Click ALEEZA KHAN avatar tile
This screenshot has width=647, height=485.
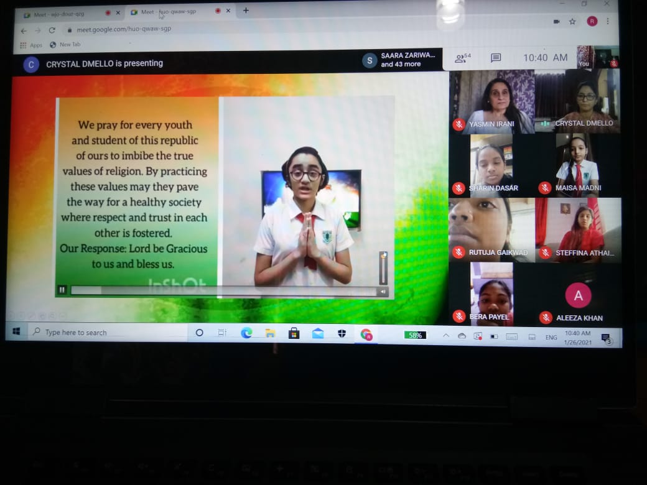coord(578,295)
